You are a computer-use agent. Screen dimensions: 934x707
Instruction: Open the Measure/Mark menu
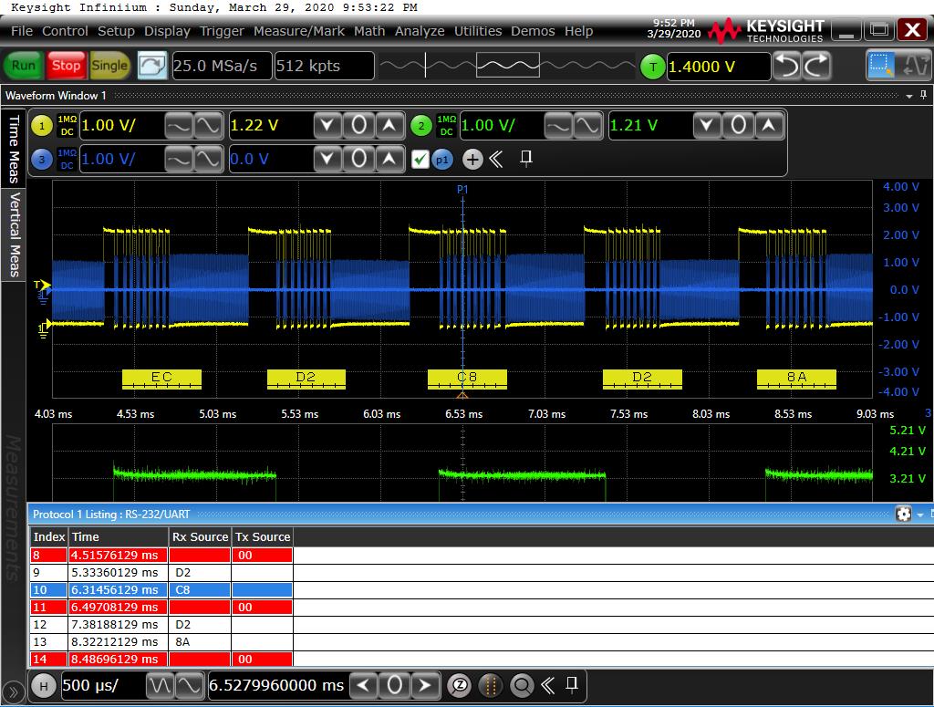pos(299,31)
